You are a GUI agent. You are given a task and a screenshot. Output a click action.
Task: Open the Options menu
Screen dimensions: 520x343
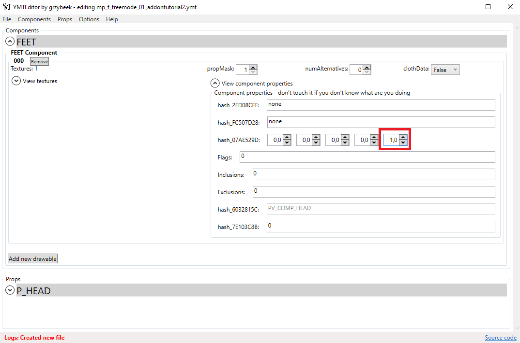pos(89,19)
